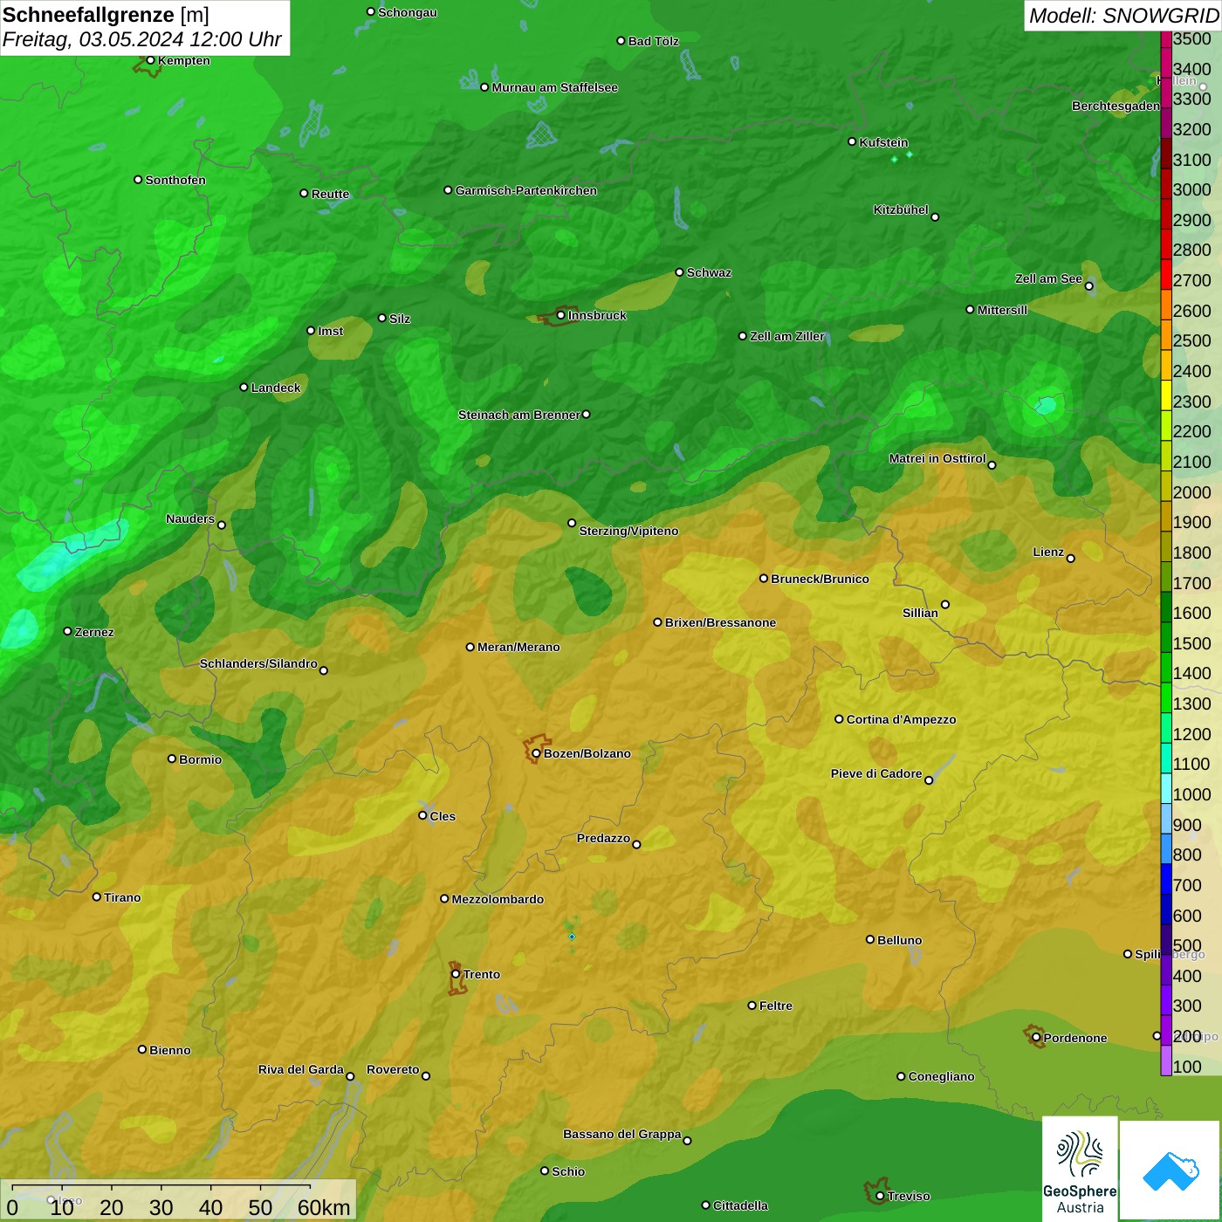Click the '3500' legend value
Screen dimensions: 1222x1222
coord(1191,38)
